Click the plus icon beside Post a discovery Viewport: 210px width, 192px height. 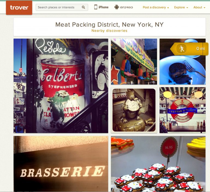pyautogui.click(x=168, y=8)
